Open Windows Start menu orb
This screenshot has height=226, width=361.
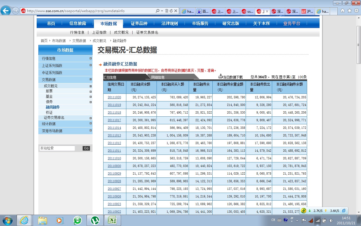[x=7, y=220]
